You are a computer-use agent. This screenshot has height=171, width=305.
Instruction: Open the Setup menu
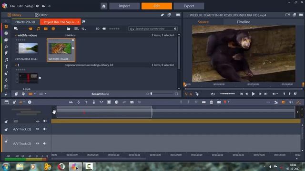[29, 6]
